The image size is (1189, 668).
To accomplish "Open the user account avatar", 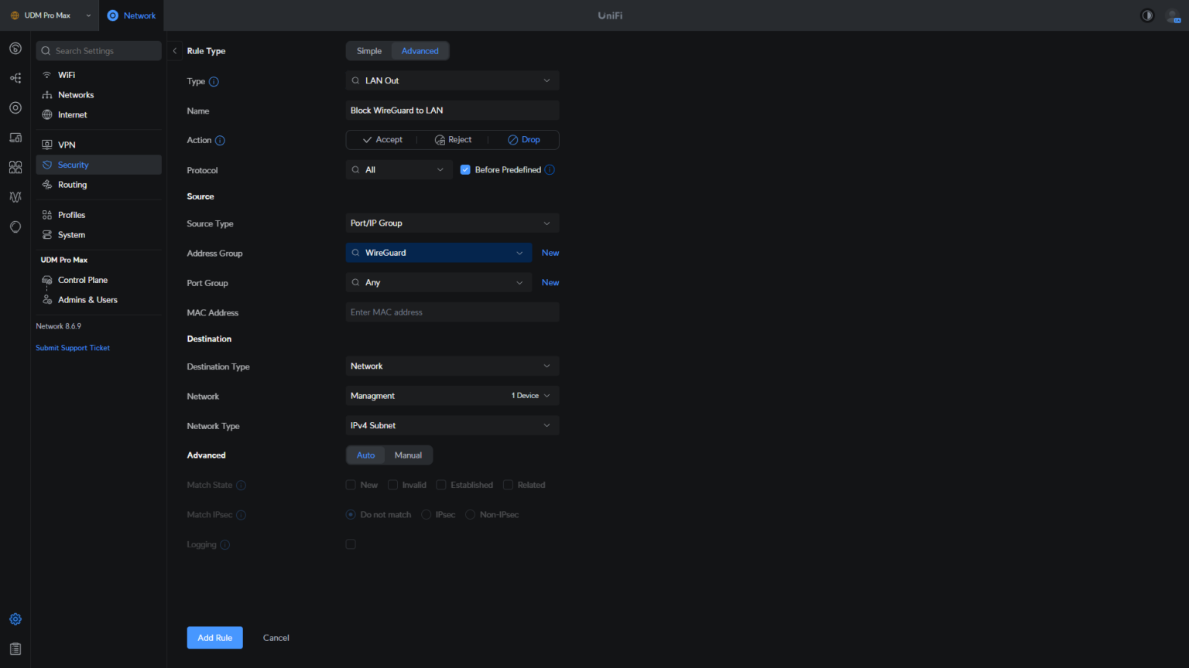I will 1174,15.
